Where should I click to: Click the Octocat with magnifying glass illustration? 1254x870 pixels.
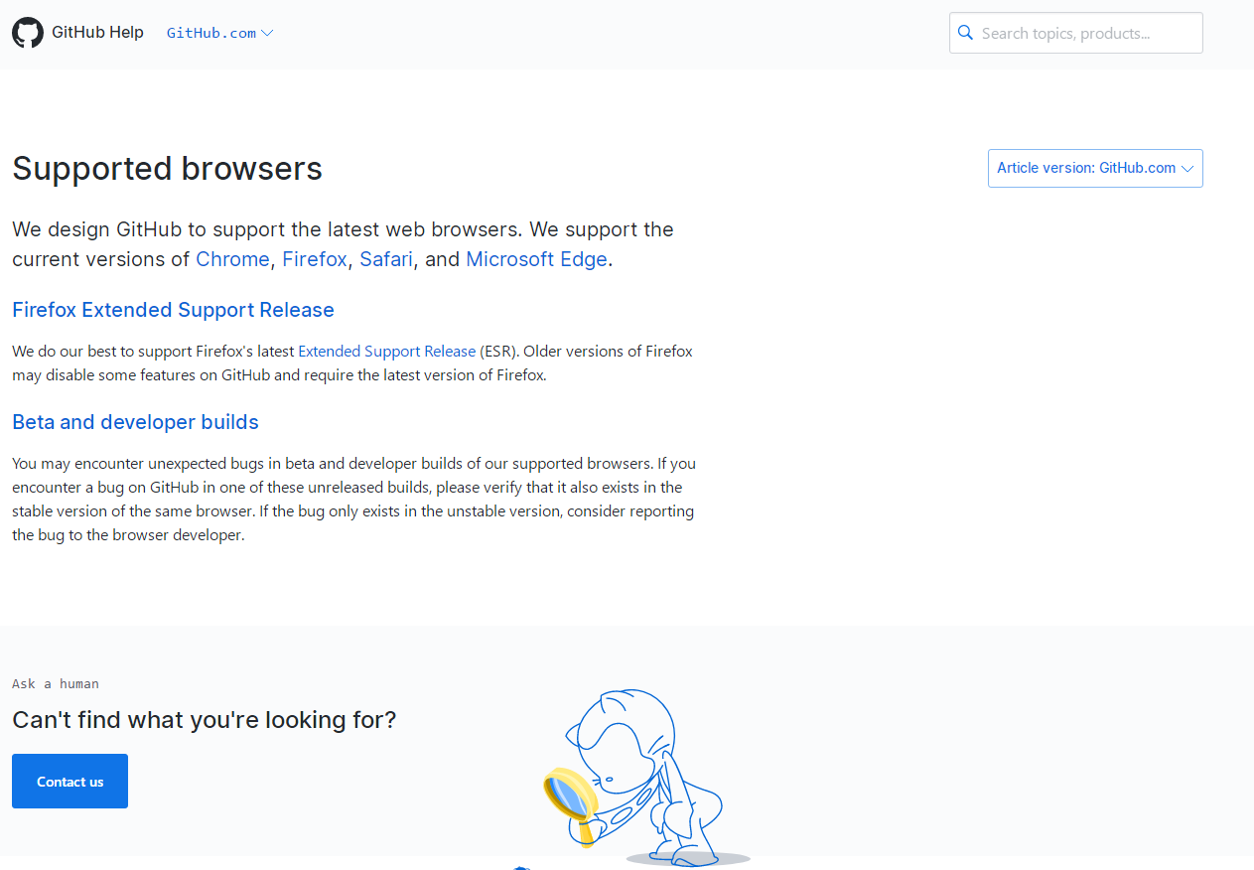coord(645,778)
